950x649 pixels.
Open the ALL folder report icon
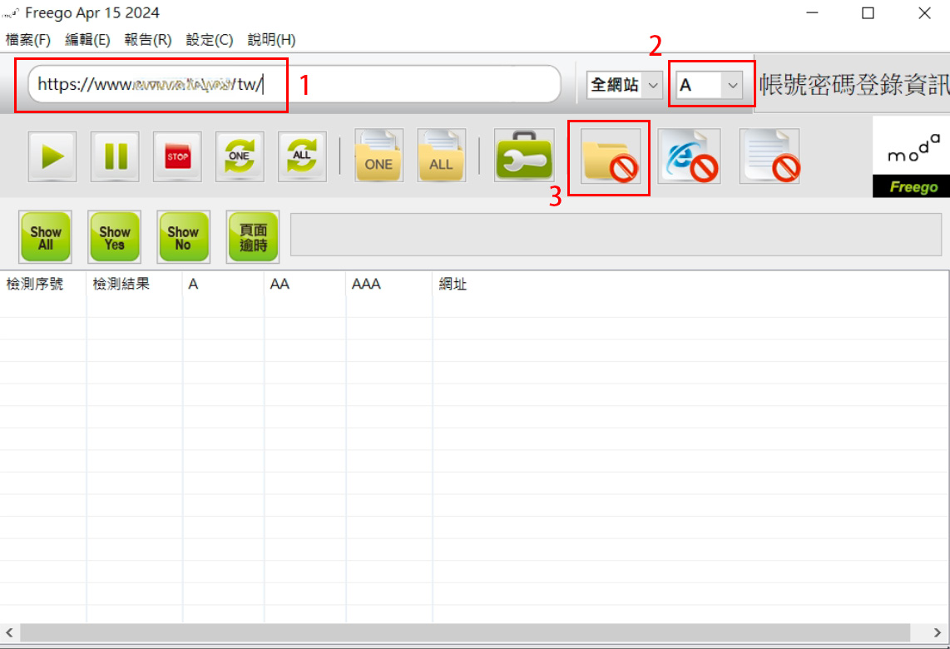(441, 156)
